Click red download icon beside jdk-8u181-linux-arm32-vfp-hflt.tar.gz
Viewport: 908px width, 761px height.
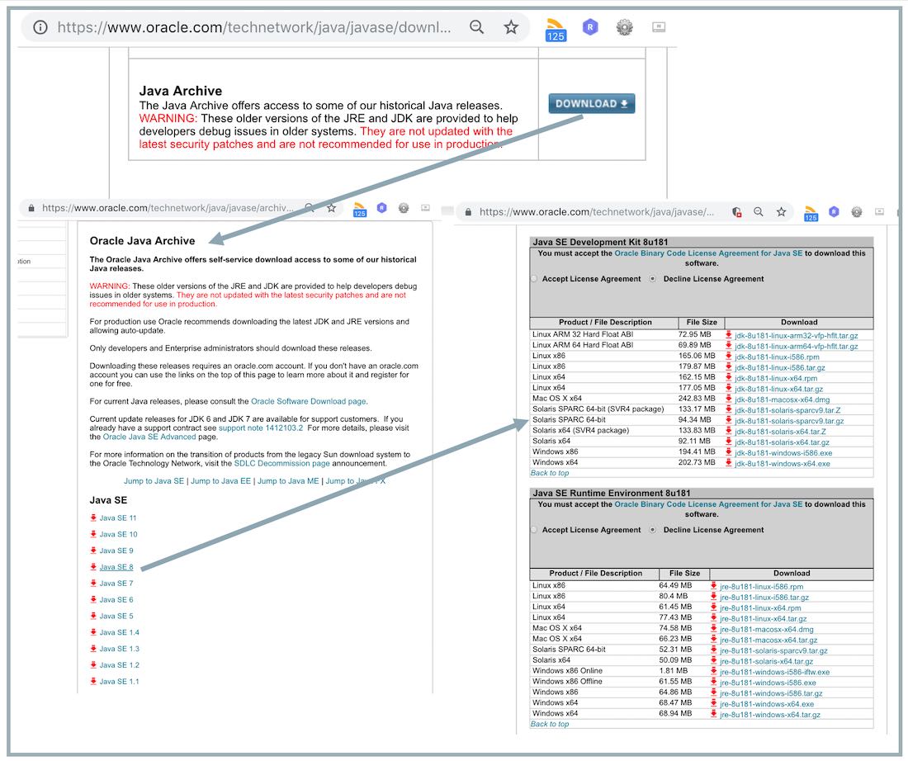click(729, 335)
